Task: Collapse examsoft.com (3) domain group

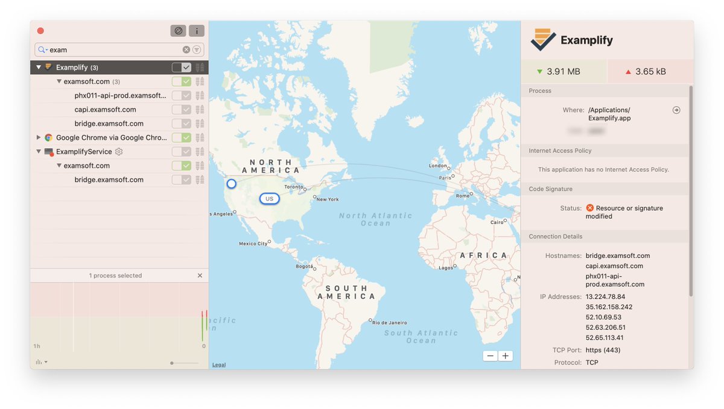Action: coord(59,81)
